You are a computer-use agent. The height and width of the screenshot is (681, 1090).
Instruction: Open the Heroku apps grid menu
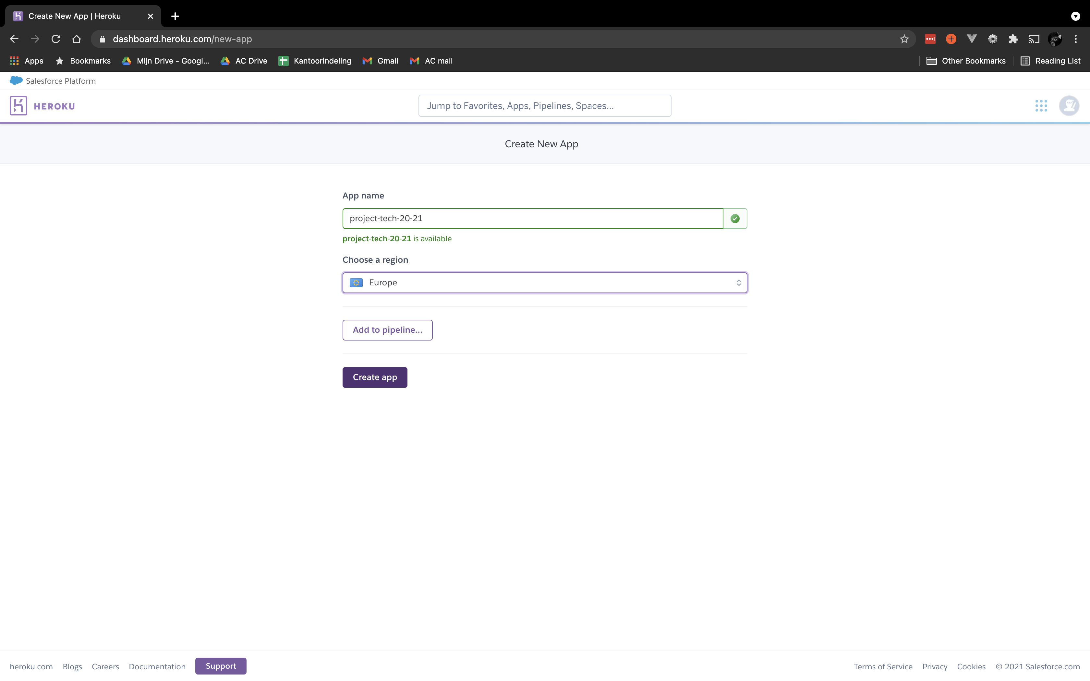(1041, 105)
